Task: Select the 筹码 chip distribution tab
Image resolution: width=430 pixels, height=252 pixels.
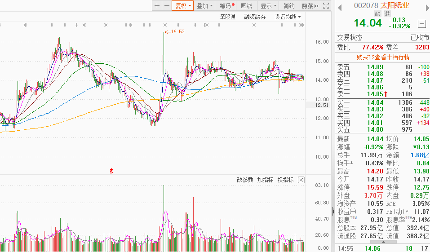Action: [x=226, y=6]
